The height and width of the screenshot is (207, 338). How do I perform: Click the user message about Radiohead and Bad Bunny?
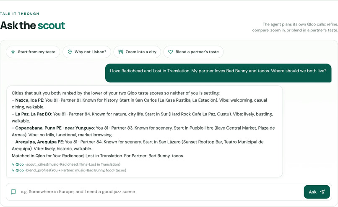pos(218,73)
